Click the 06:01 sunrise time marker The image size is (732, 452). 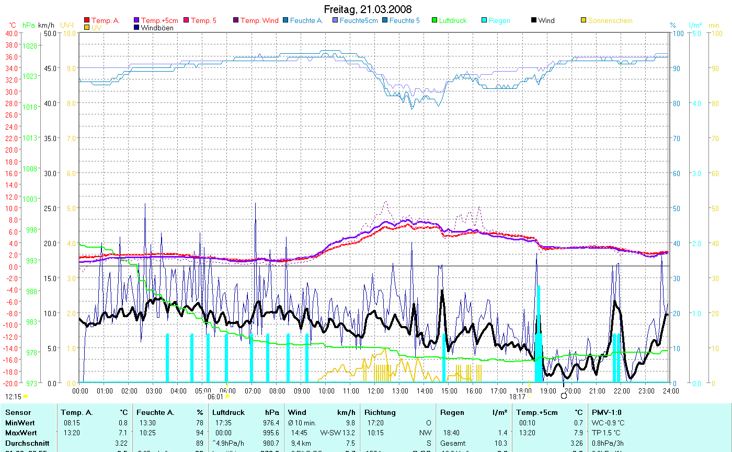pos(215,397)
